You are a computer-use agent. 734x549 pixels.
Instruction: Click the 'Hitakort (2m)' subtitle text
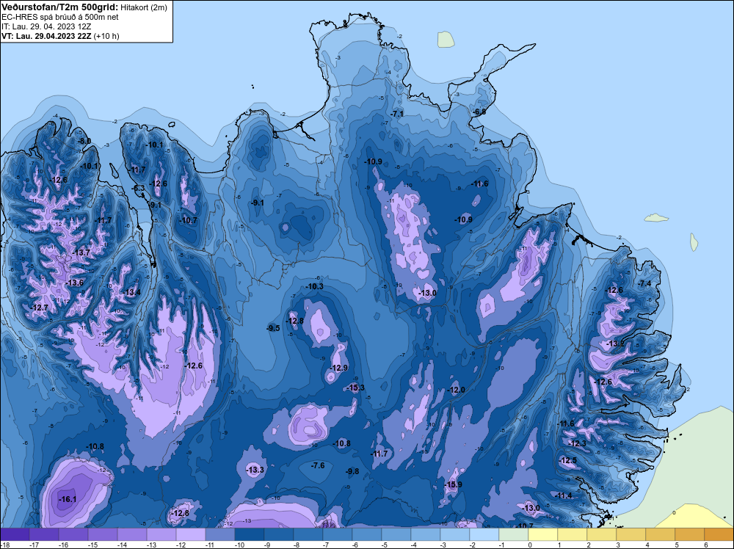tap(143, 7)
